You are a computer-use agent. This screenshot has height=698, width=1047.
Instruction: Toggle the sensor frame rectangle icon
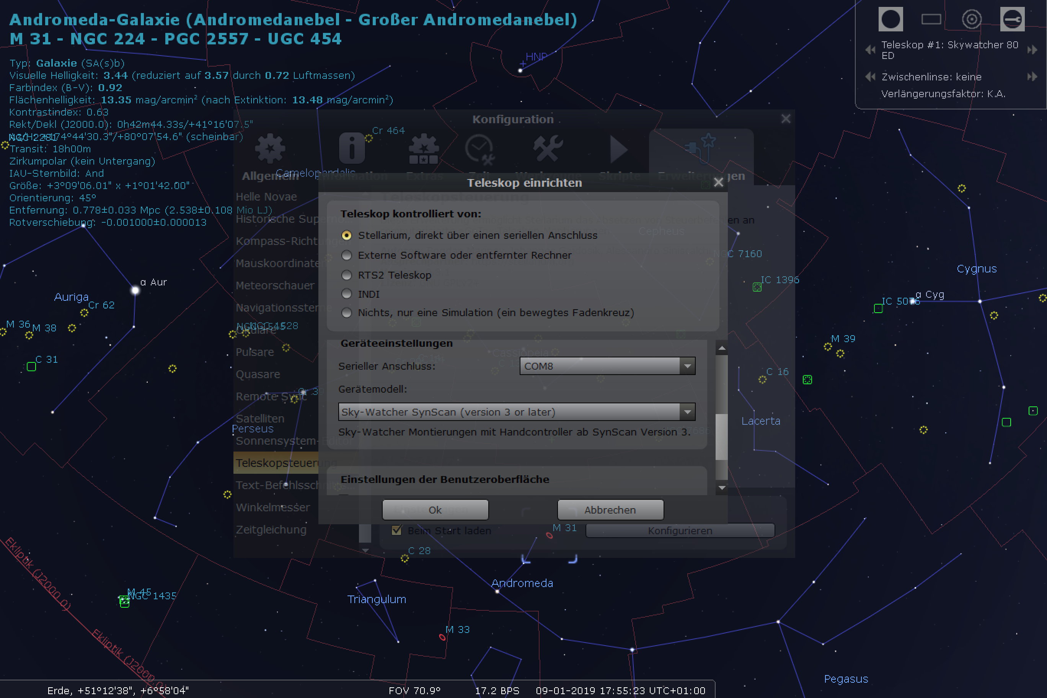coord(931,19)
